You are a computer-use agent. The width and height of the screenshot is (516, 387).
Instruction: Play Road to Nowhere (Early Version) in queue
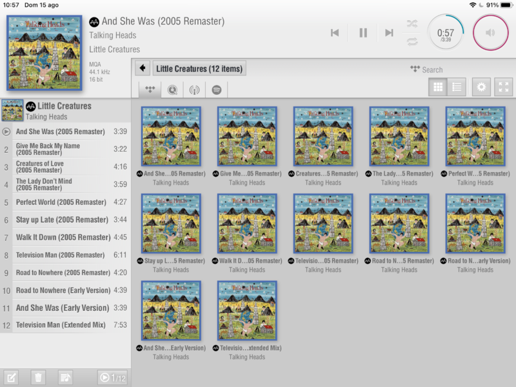point(63,290)
